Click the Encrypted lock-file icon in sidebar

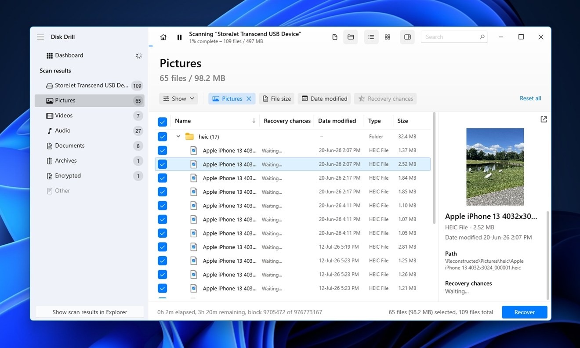[50, 176]
